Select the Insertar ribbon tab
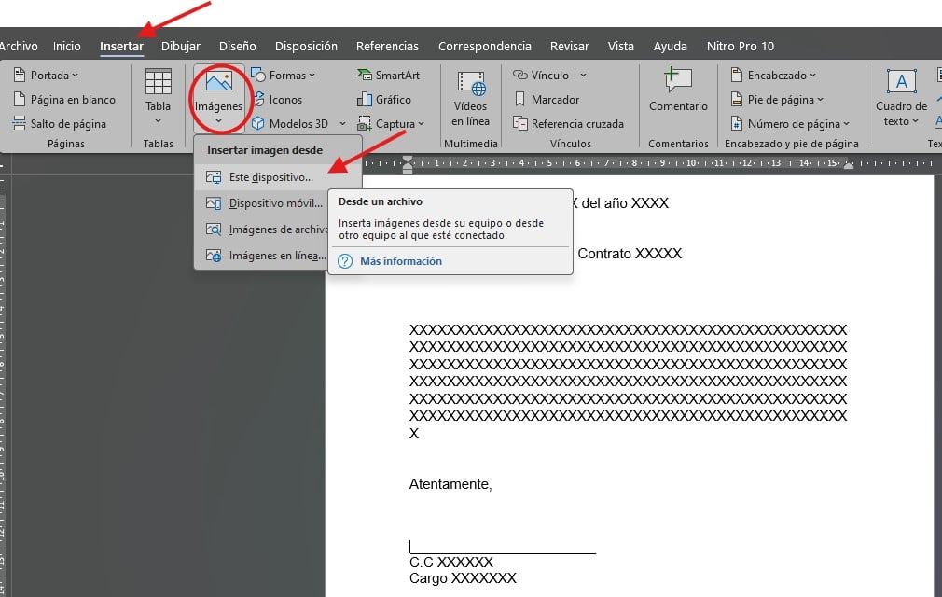The height and width of the screenshot is (597, 942). coord(121,47)
